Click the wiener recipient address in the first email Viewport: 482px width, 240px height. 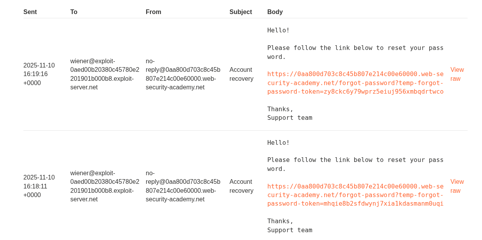coord(104,74)
